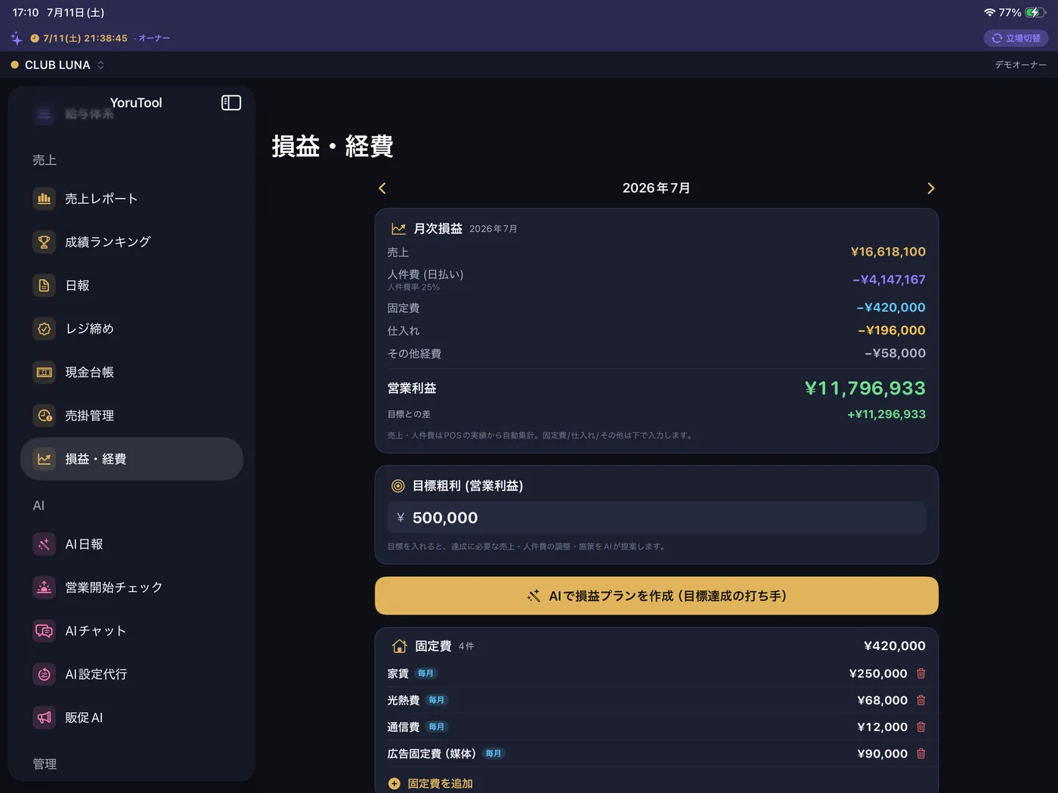Screen dimensions: 1058x793
Task: Delete the 広告固定費 (媒体) entry
Action: pos(920,754)
